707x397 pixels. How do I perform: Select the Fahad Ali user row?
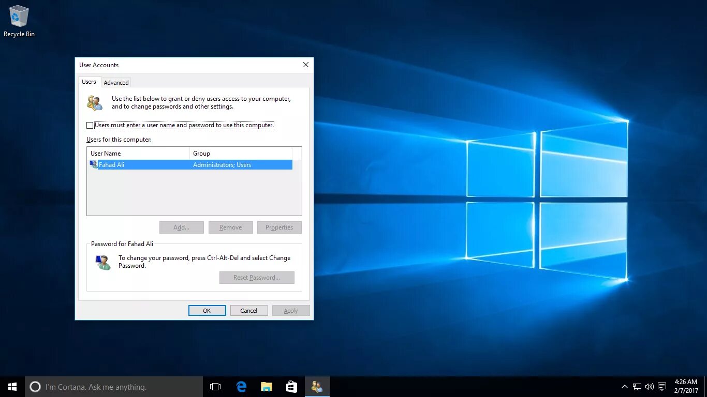[190, 165]
